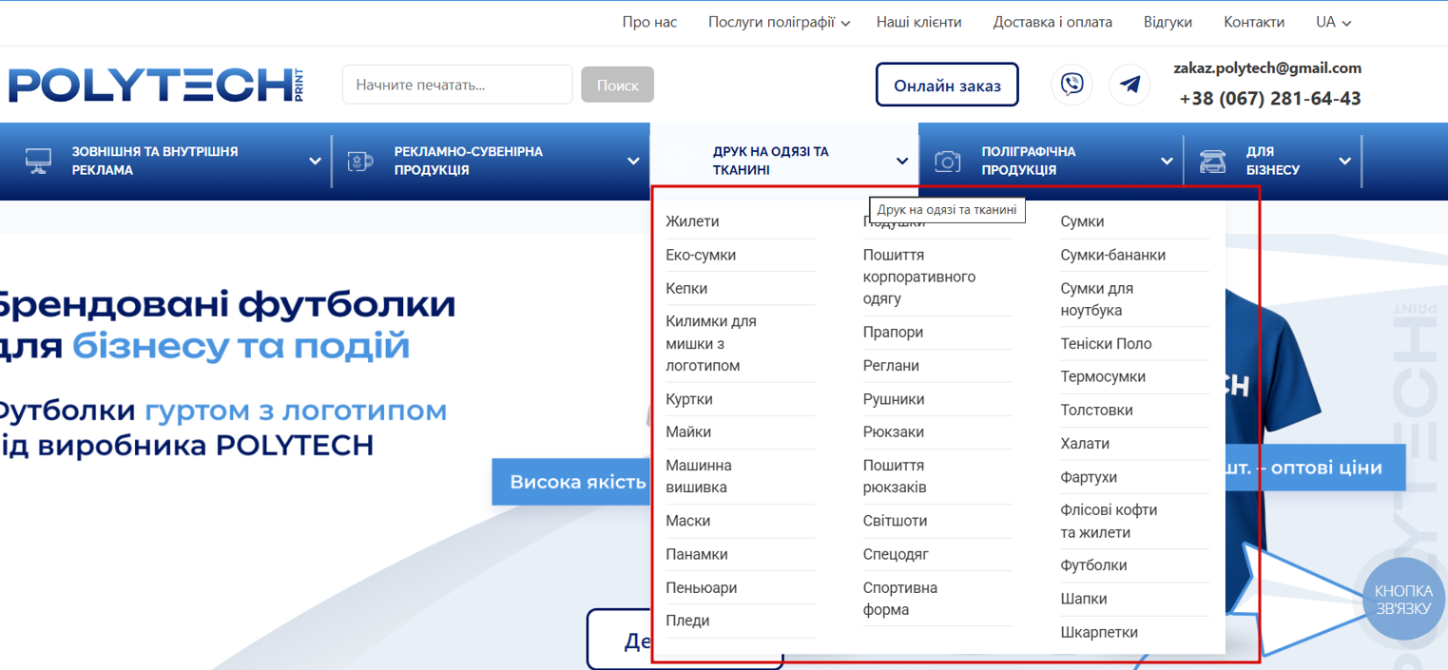1448x670 pixels.
Task: Select Світшоти menu item
Action: coord(895,521)
